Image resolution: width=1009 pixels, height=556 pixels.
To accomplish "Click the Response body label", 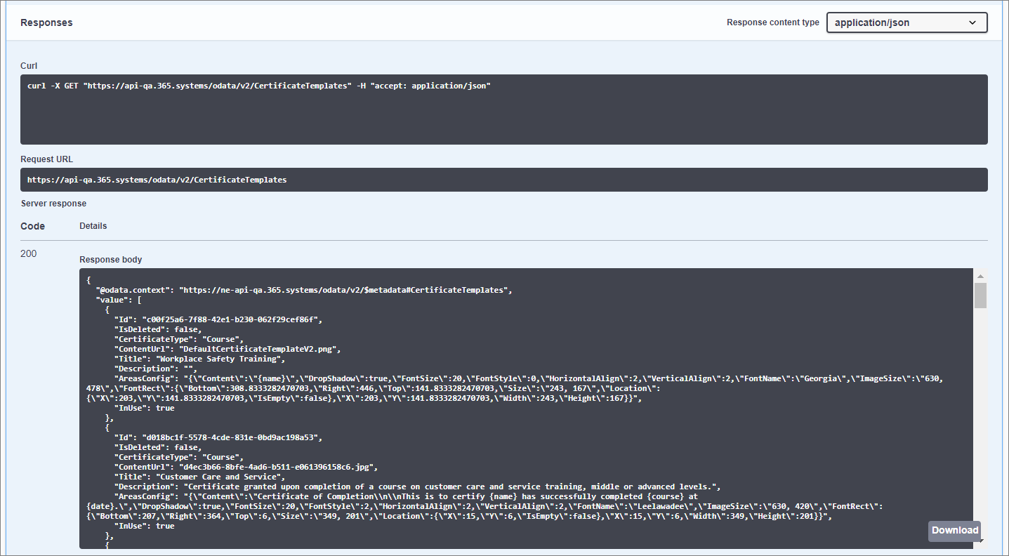I will [x=111, y=260].
